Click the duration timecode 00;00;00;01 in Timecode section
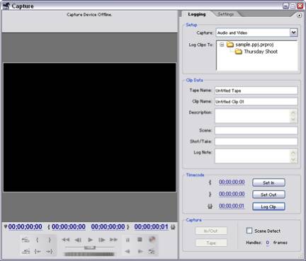The height and width of the screenshot is (261, 306). pyautogui.click(x=232, y=206)
